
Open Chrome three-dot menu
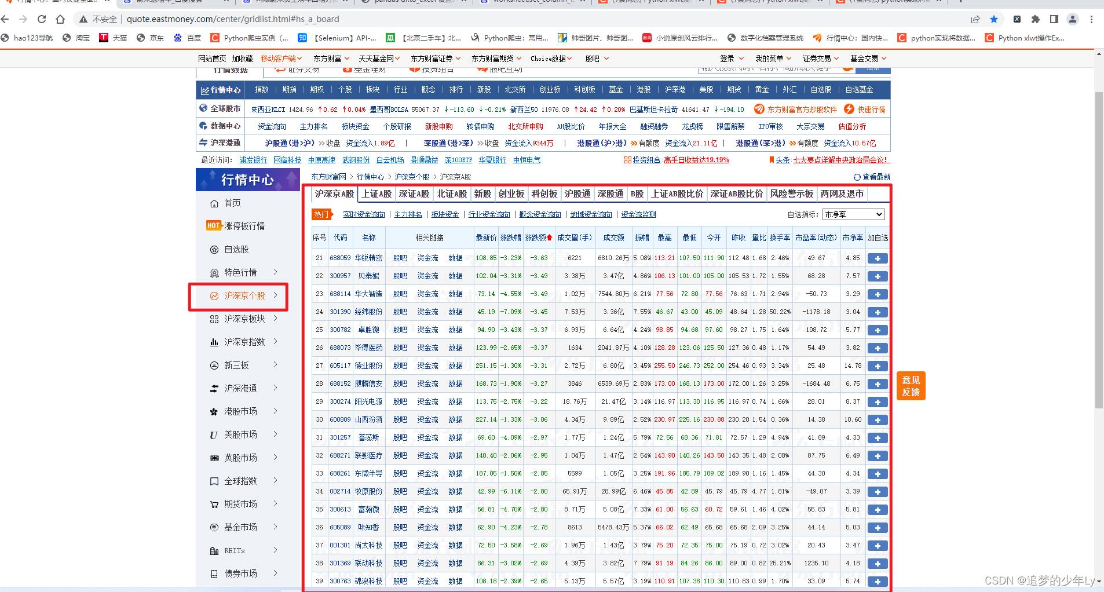(1091, 19)
